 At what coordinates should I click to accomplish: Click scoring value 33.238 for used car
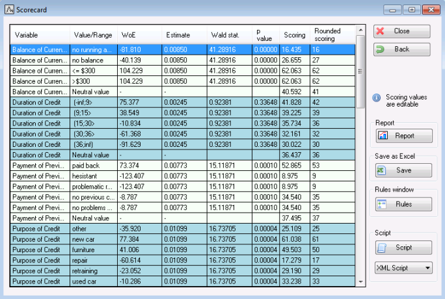pos(295,281)
